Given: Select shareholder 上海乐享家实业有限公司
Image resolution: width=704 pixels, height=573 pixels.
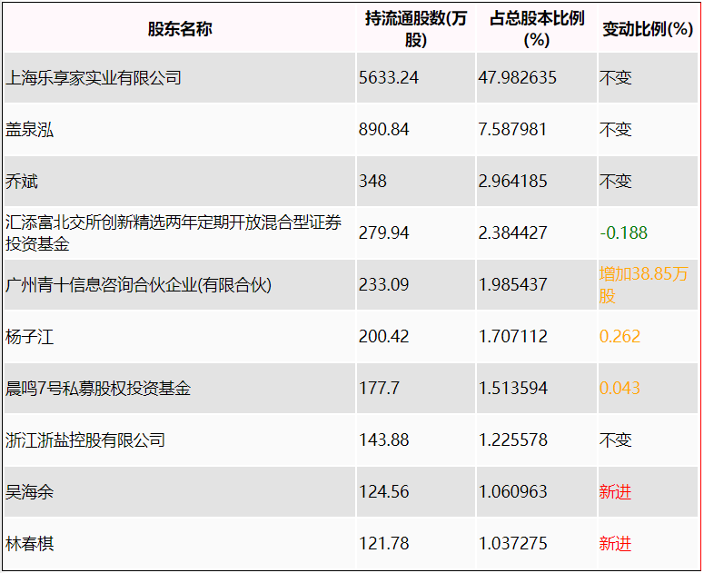Looking at the screenshot, I should click(94, 78).
